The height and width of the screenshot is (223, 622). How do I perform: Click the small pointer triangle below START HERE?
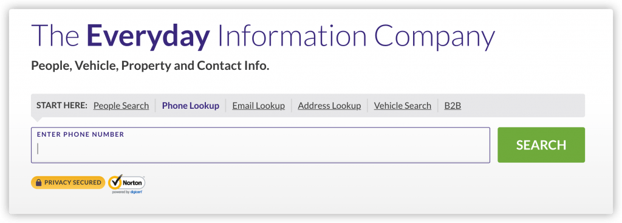click(x=38, y=118)
